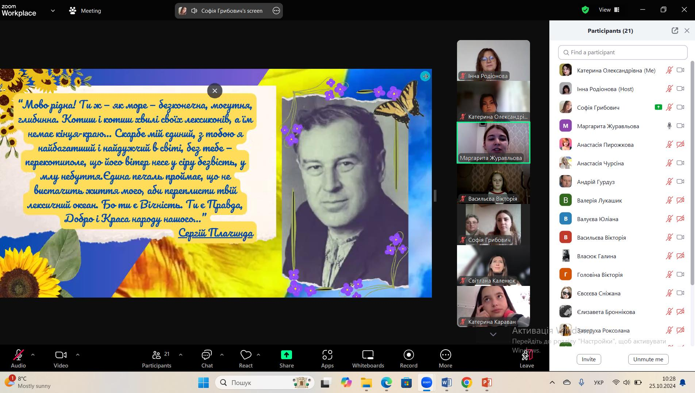Click the Find a participant search field

pos(623,52)
